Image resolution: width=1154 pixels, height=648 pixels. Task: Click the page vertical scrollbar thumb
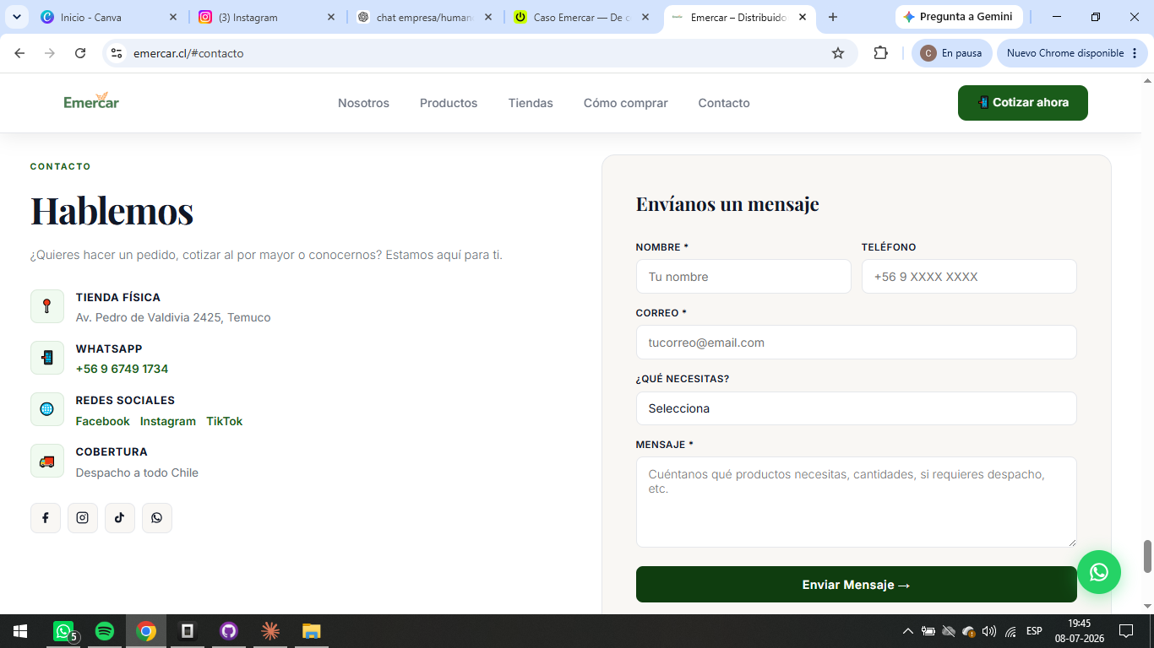tap(1147, 556)
